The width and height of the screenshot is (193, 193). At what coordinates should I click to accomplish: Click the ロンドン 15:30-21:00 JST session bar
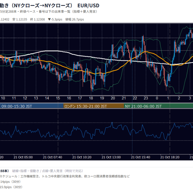tap(94, 106)
